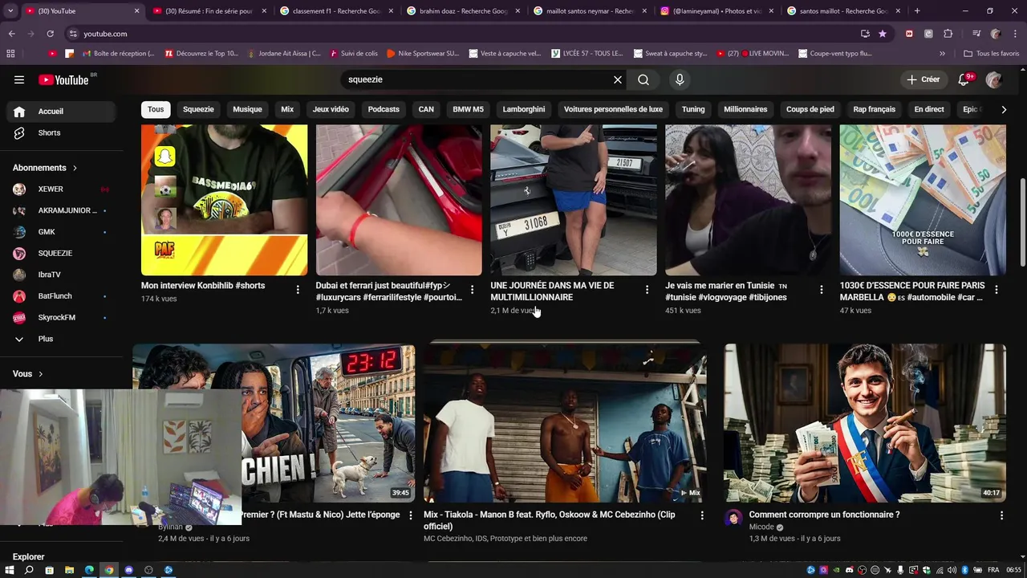Select the Tous filter chip
Screen dimensions: 1027x578
tap(156, 109)
